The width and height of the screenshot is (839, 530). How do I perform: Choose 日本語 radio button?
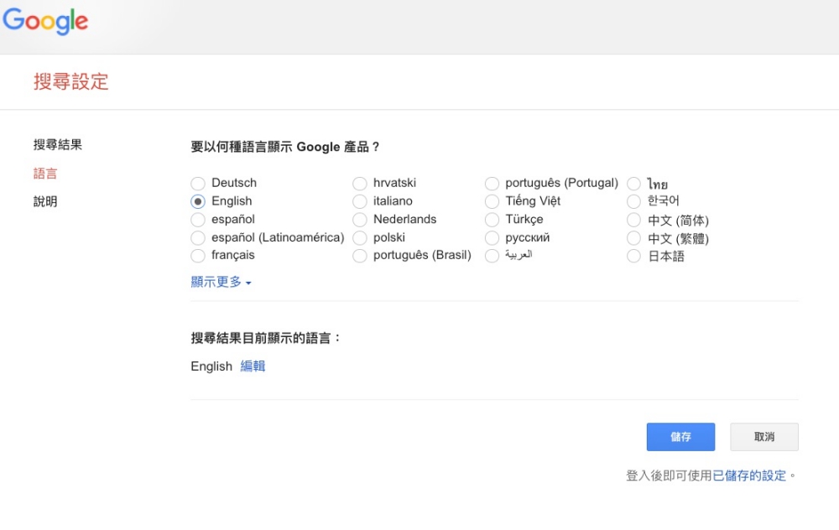pyautogui.click(x=634, y=257)
